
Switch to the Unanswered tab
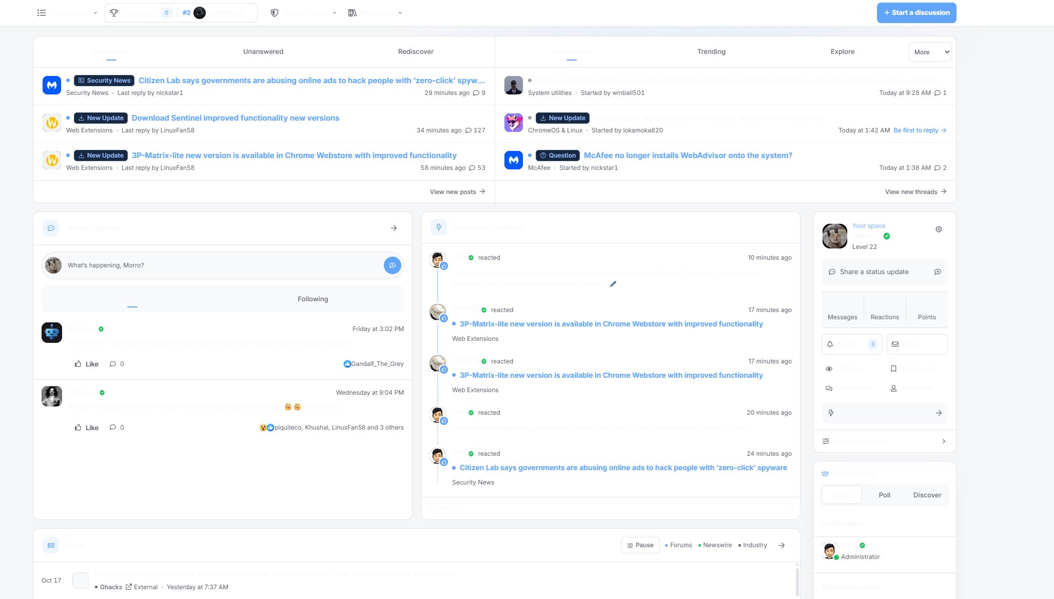(263, 51)
